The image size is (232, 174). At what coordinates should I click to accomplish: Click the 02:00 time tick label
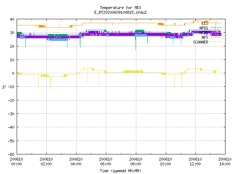coord(46,164)
